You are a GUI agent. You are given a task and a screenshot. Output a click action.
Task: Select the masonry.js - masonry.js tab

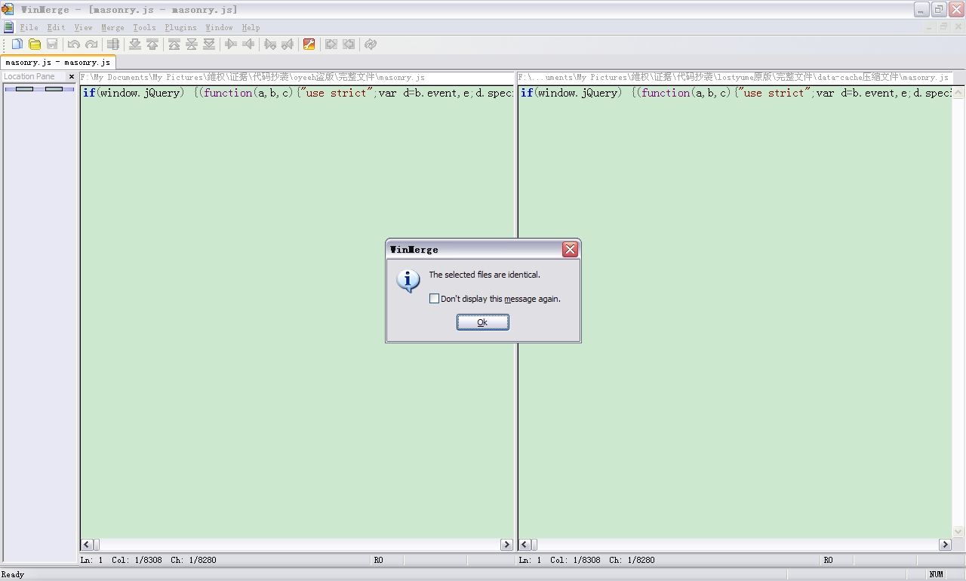point(58,63)
